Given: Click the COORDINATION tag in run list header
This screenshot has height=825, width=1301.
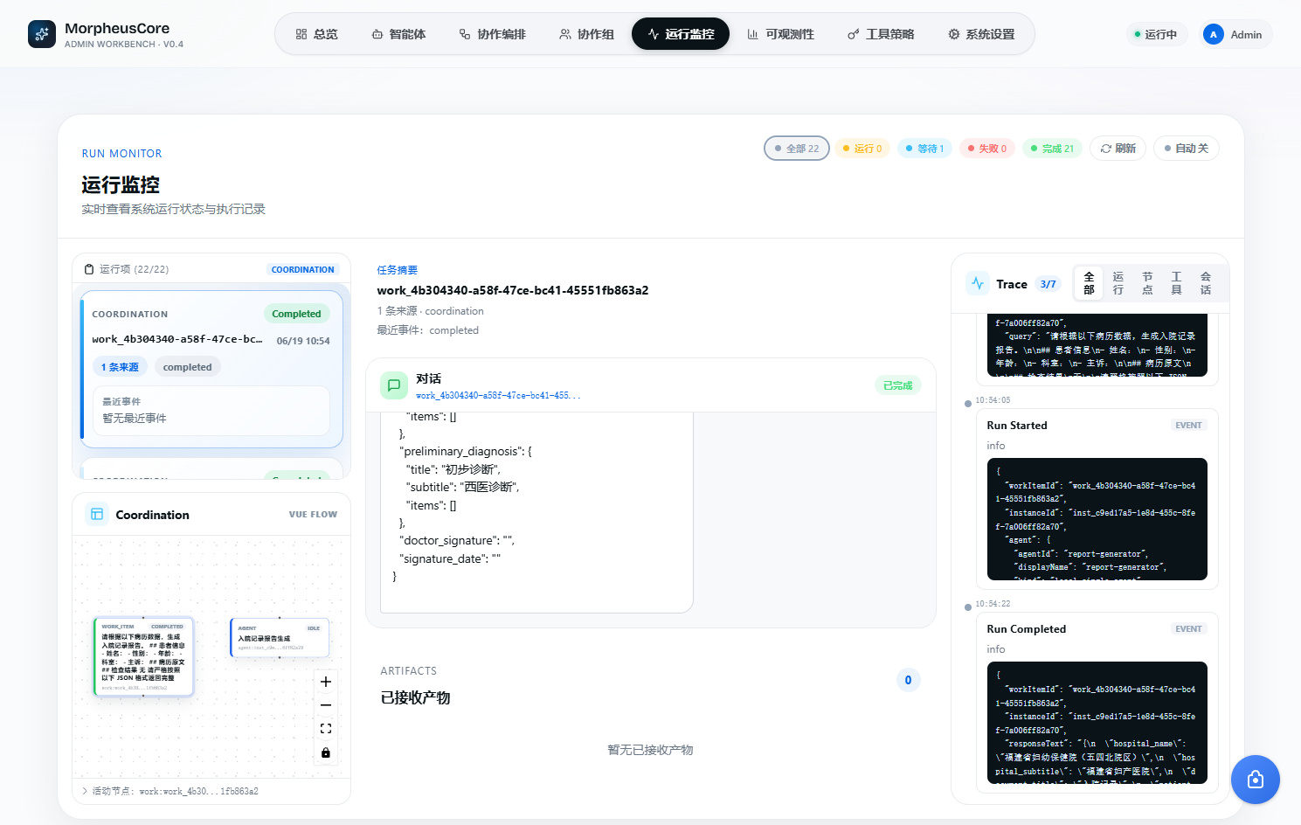Looking at the screenshot, I should pos(302,269).
